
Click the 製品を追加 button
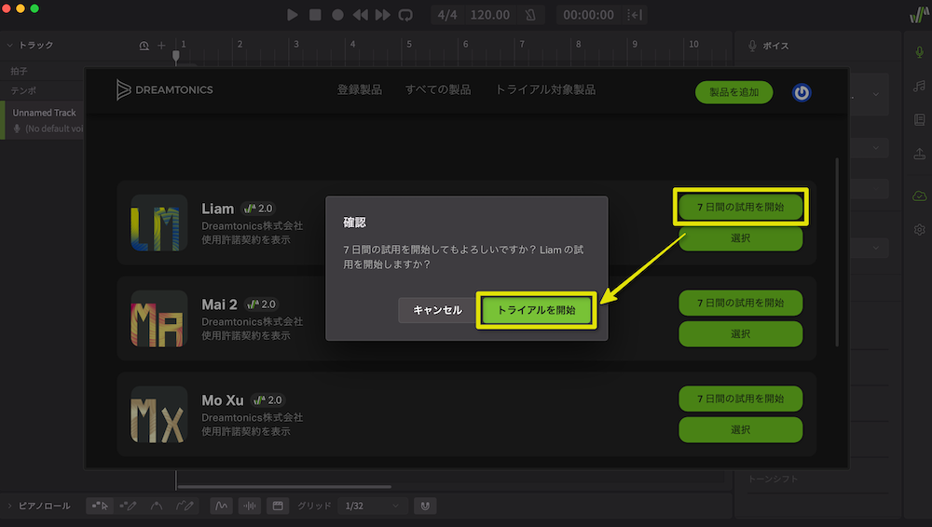[734, 92]
